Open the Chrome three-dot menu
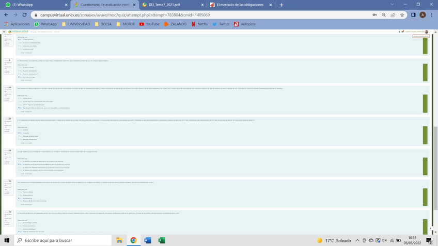This screenshot has height=246, width=438. pyautogui.click(x=432, y=15)
